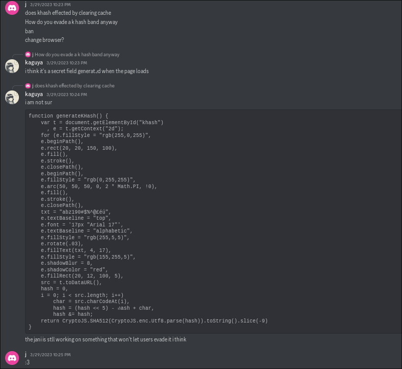This screenshot has width=402, height=369.
Task: Click username "kaguya" on the 10:24 PM message
Action: (x=34, y=94)
